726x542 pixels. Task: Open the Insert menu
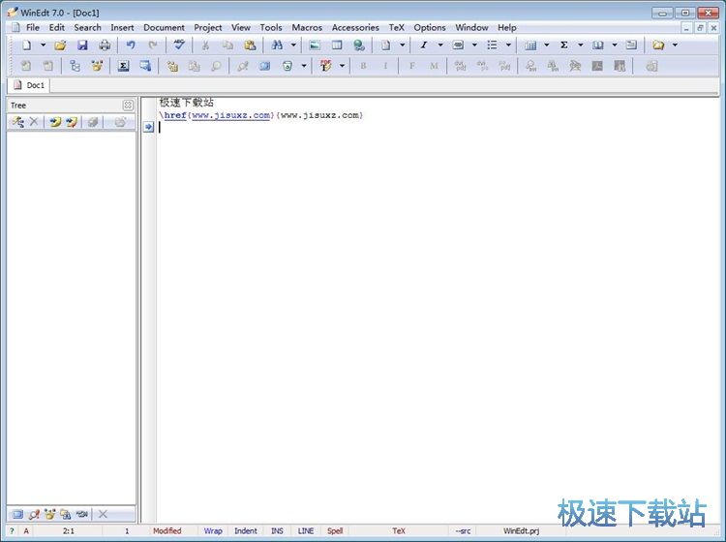122,28
